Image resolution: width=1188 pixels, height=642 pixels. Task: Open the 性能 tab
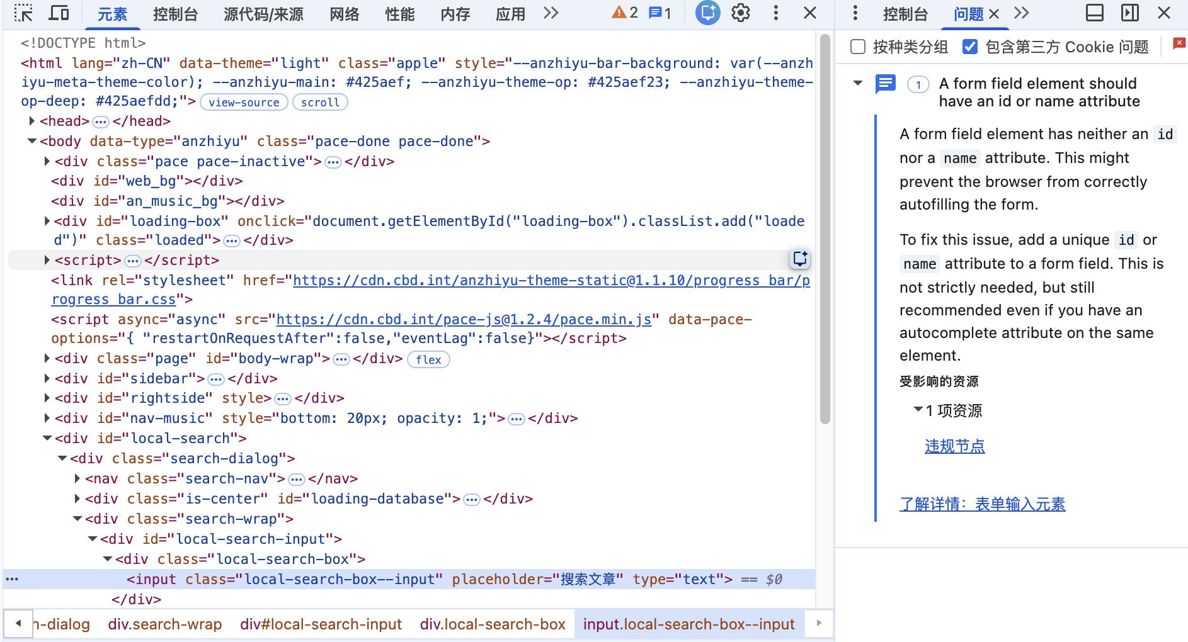(399, 14)
